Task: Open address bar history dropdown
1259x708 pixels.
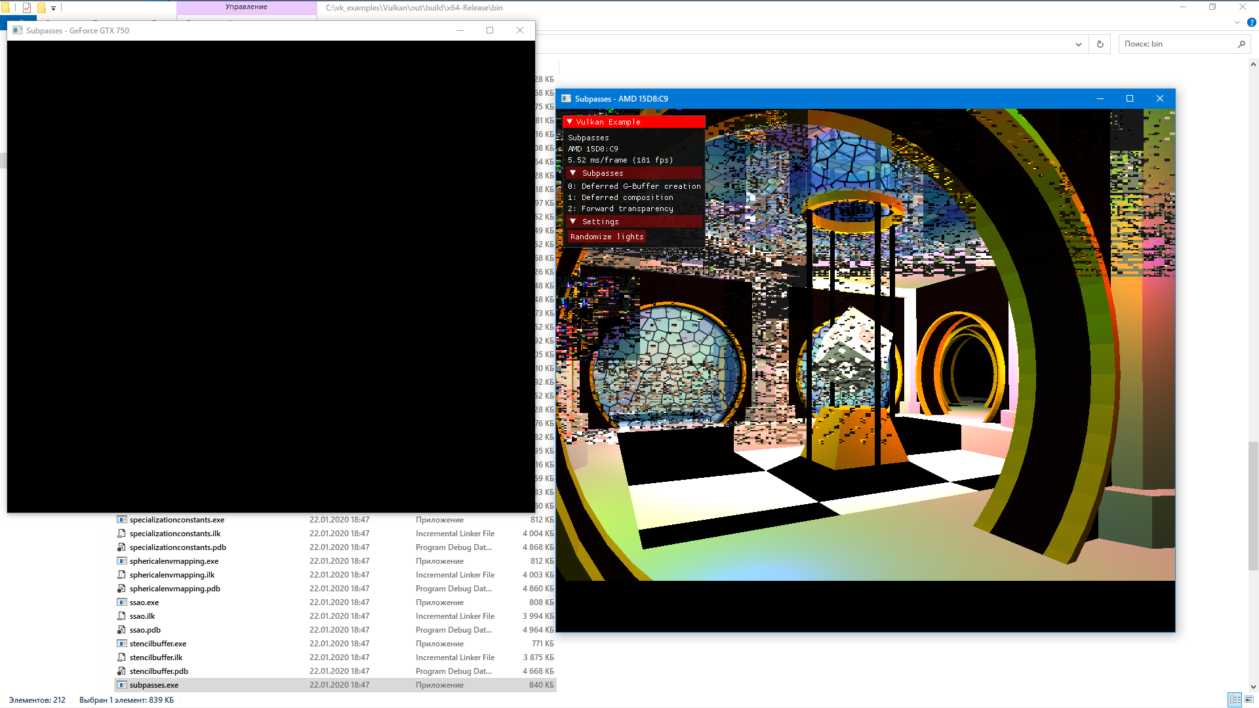Action: (x=1079, y=45)
